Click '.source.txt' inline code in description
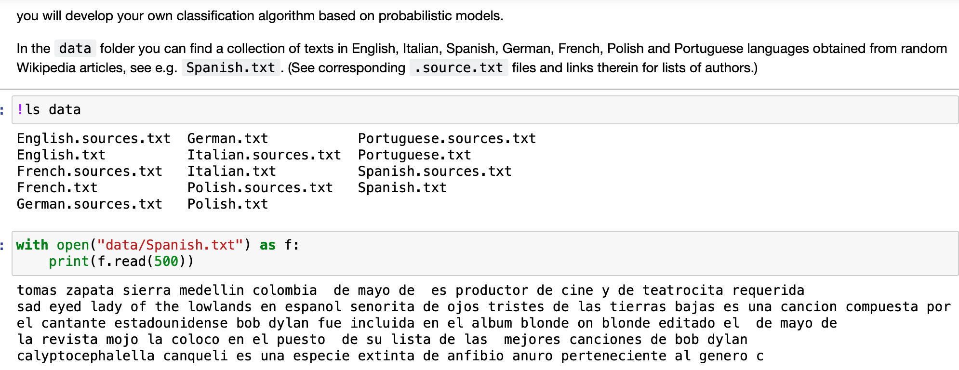Viewport: 959px width, 370px height. point(459,68)
